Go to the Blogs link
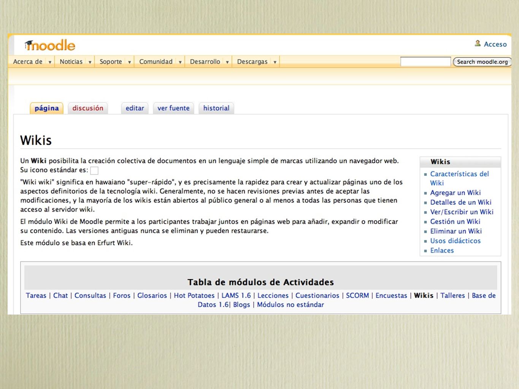This screenshot has height=389, width=519. (241, 305)
